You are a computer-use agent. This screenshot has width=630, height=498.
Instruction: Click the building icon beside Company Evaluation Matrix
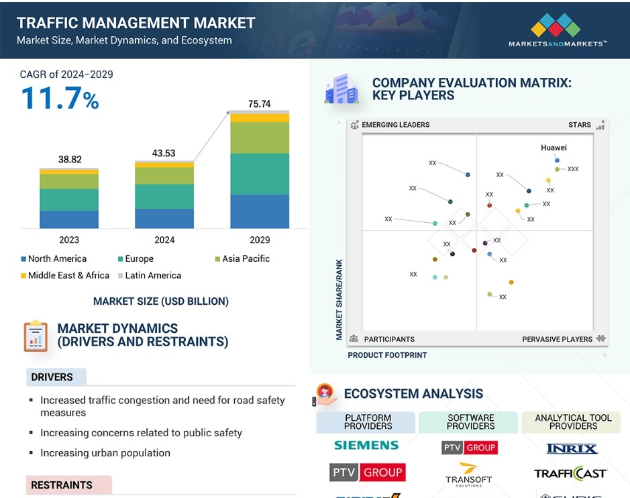pos(341,89)
